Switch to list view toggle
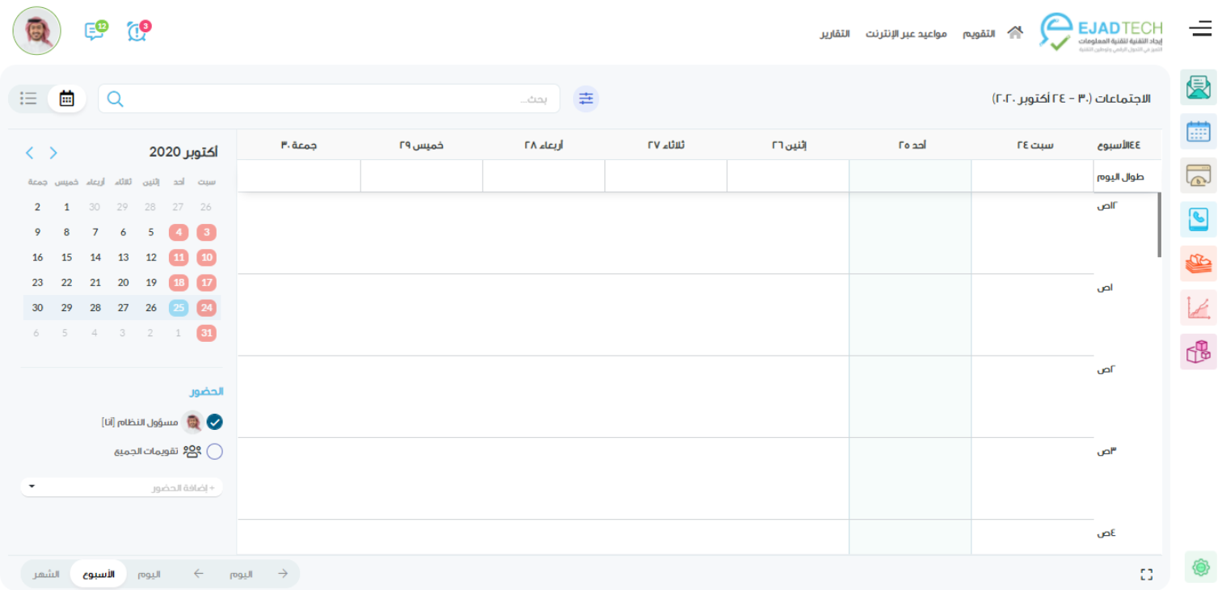The width and height of the screenshot is (1226, 590). pos(29,99)
